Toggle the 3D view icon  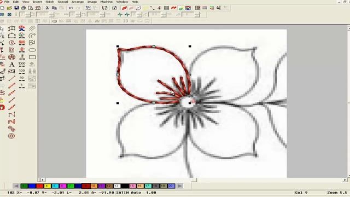[126, 21]
